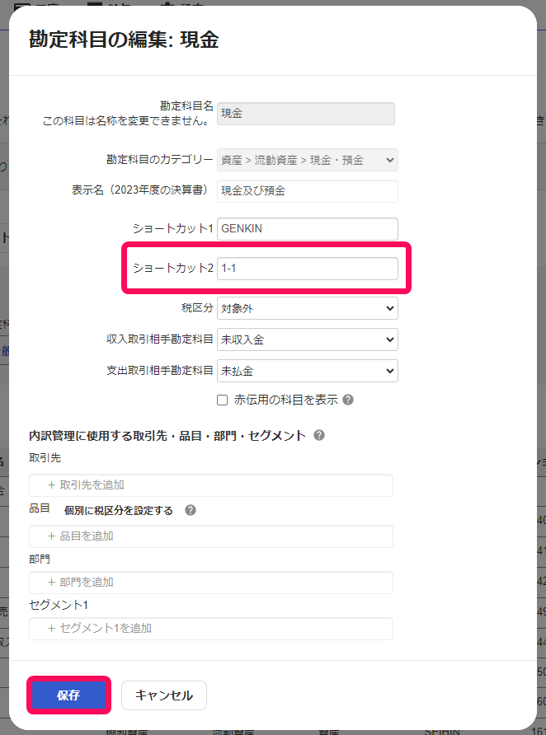Click the dialog title 勘定科目の編集: 現金

point(124,40)
